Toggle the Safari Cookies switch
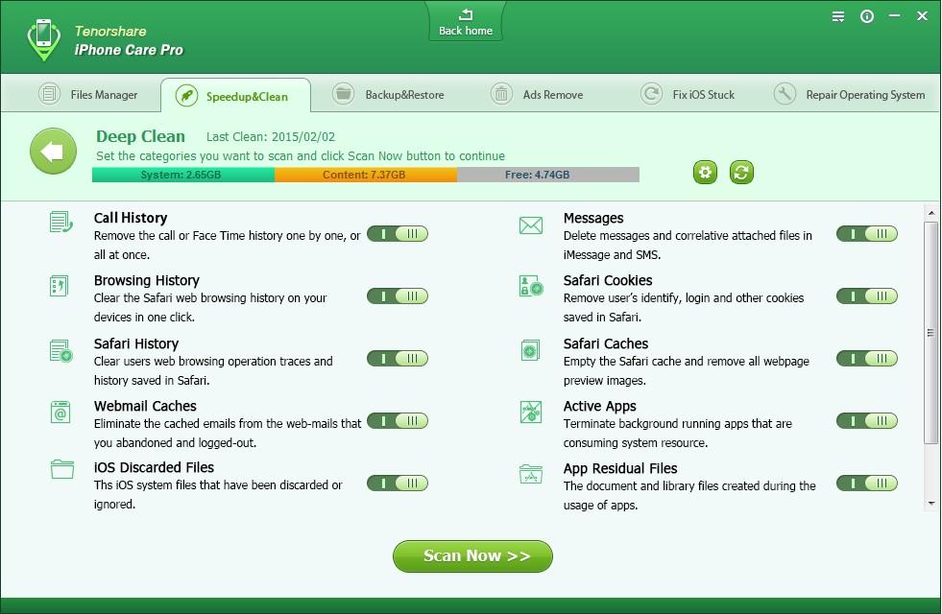The image size is (942, 614). 867,295
